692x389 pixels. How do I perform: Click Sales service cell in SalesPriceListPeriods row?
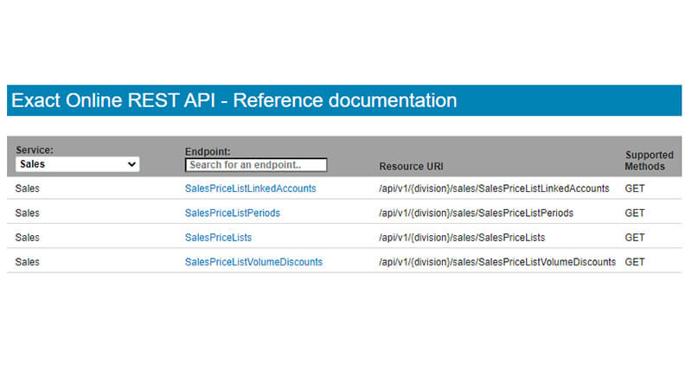[28, 213]
